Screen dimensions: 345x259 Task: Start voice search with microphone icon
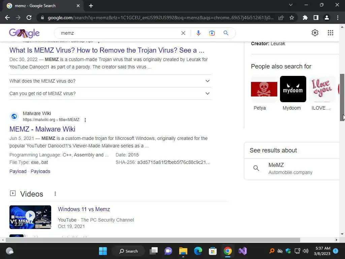coord(198,33)
